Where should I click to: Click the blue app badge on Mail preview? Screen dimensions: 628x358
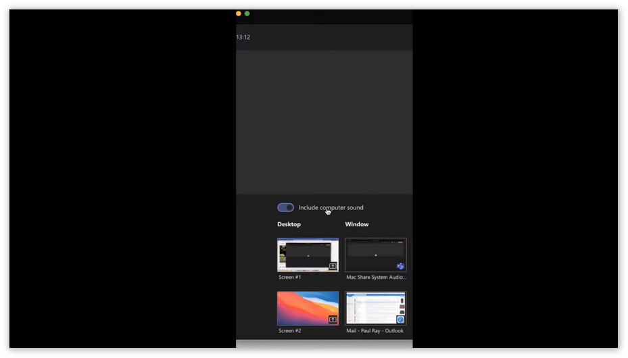pyautogui.click(x=400, y=319)
